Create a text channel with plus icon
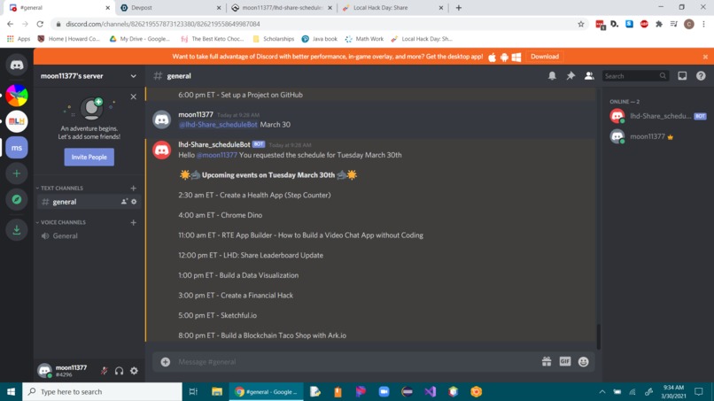 click(134, 188)
